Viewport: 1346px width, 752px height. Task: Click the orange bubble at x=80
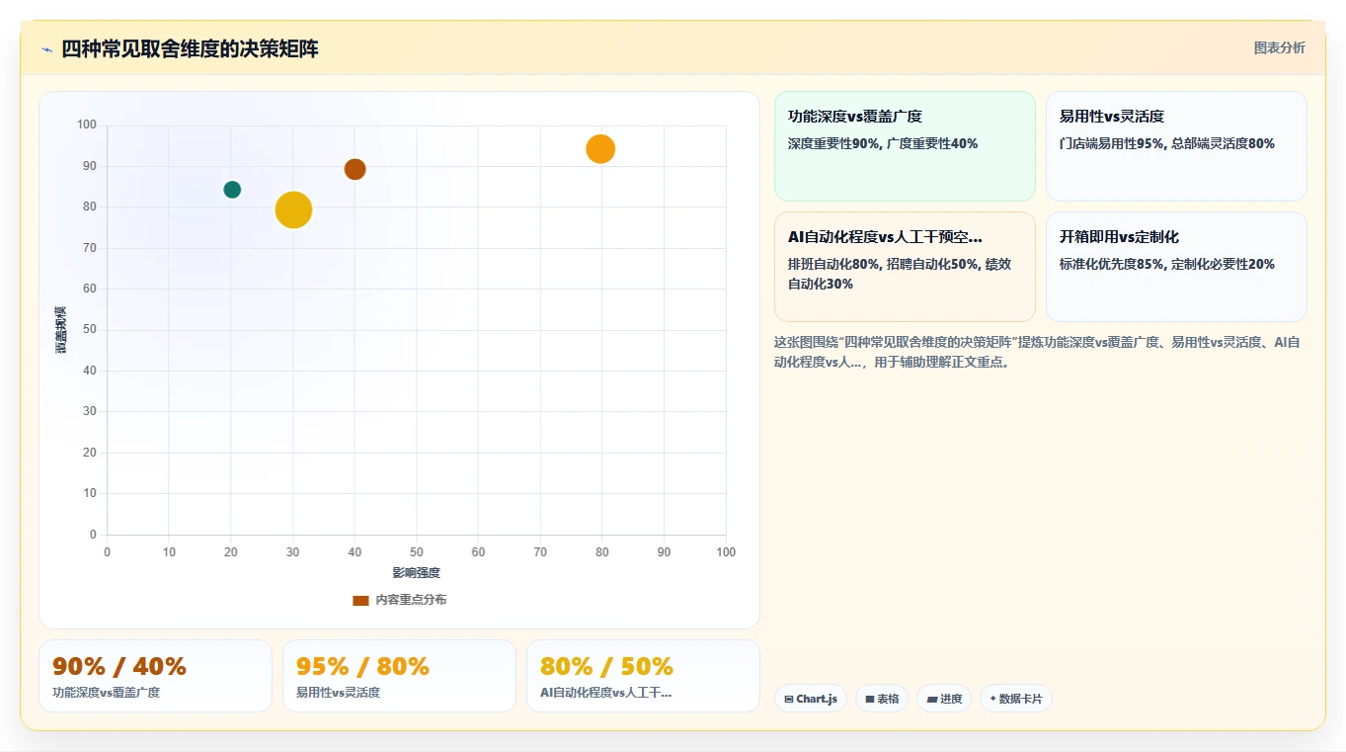tap(600, 149)
